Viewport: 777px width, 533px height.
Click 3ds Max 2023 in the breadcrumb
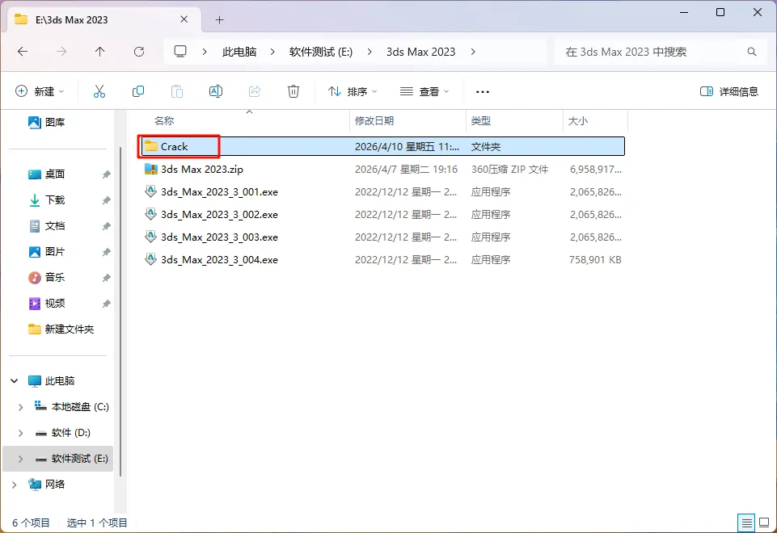[x=420, y=52]
